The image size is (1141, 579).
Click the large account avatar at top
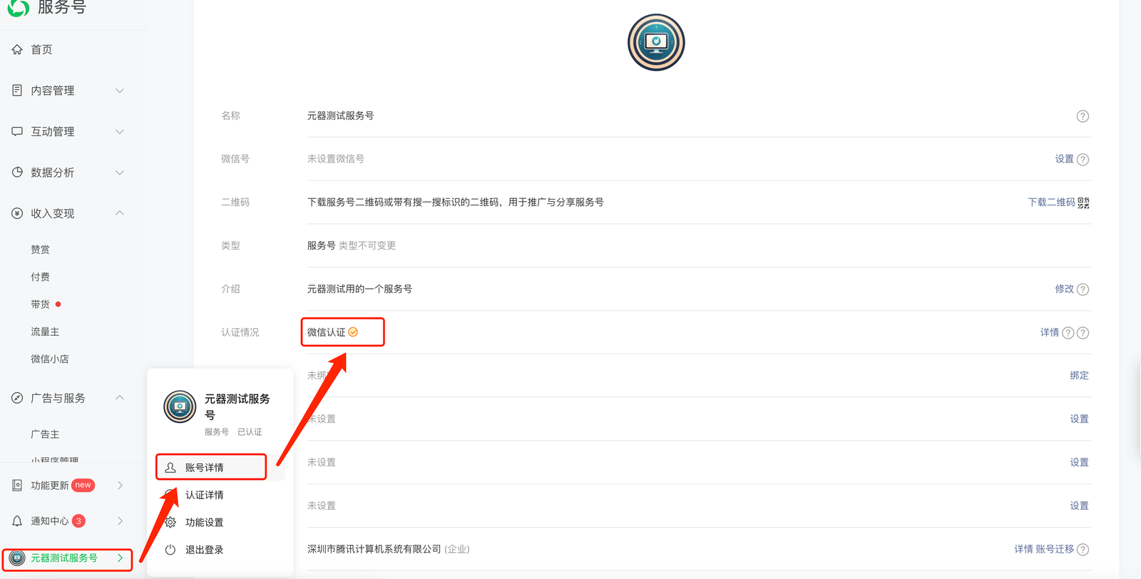click(656, 42)
